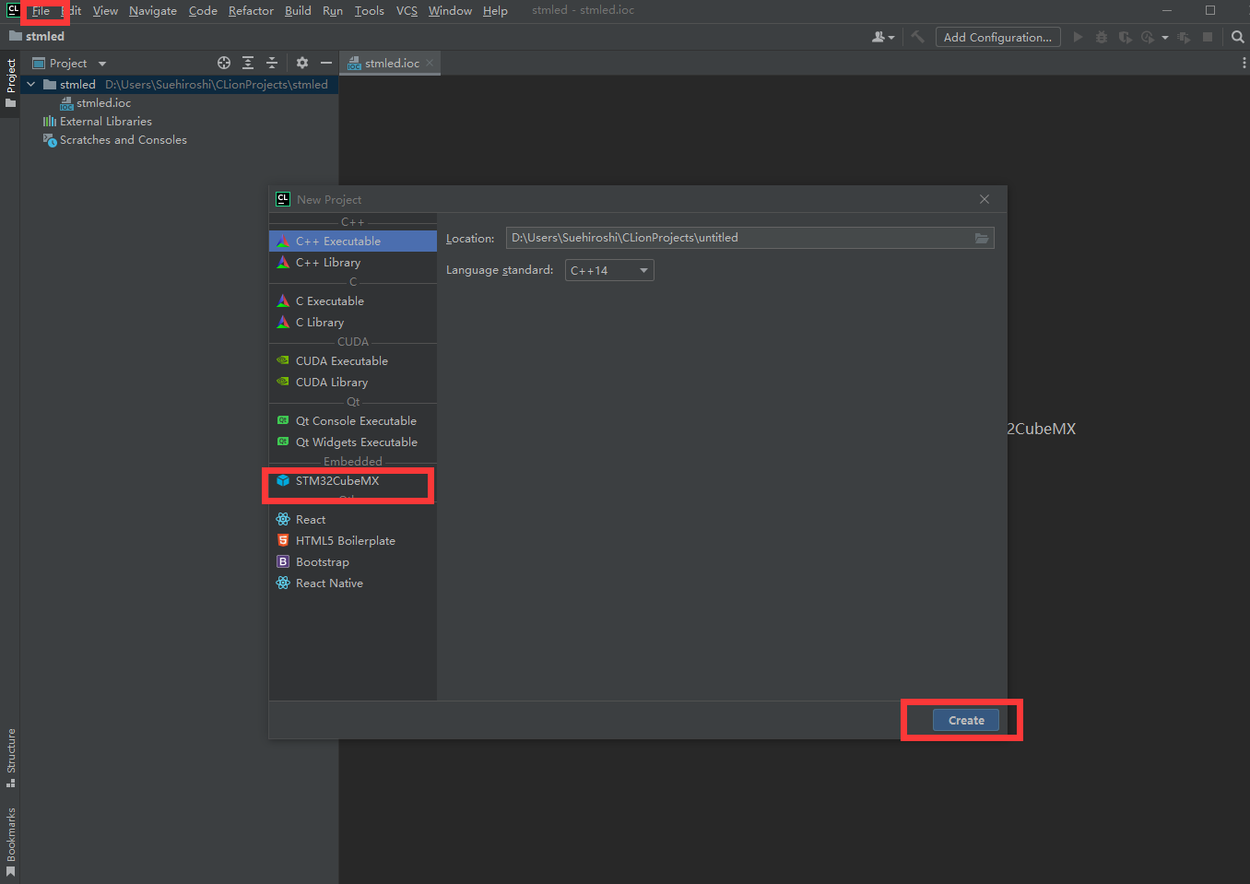The image size is (1250, 884).
Task: Open the File menu
Action: click(41, 11)
